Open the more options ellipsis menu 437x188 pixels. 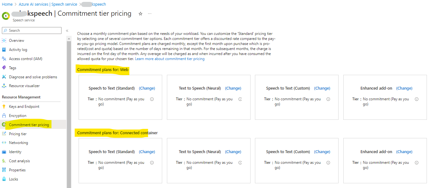[x=150, y=14]
